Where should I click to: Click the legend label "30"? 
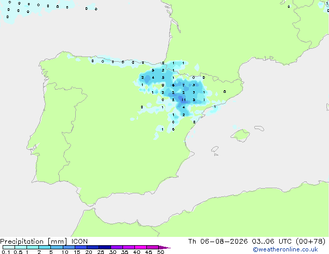click(x=113, y=252)
